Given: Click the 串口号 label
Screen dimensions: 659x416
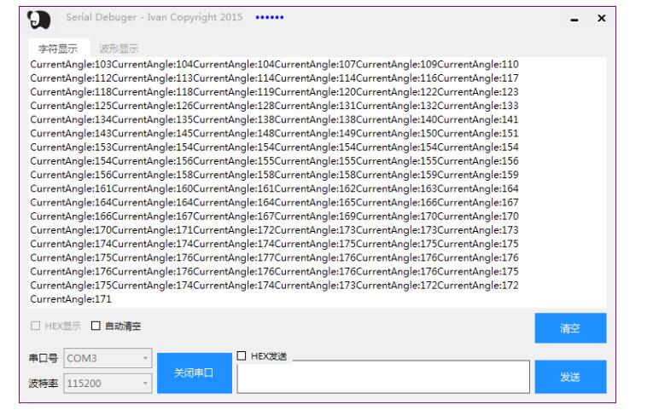Looking at the screenshot, I should (44, 358).
